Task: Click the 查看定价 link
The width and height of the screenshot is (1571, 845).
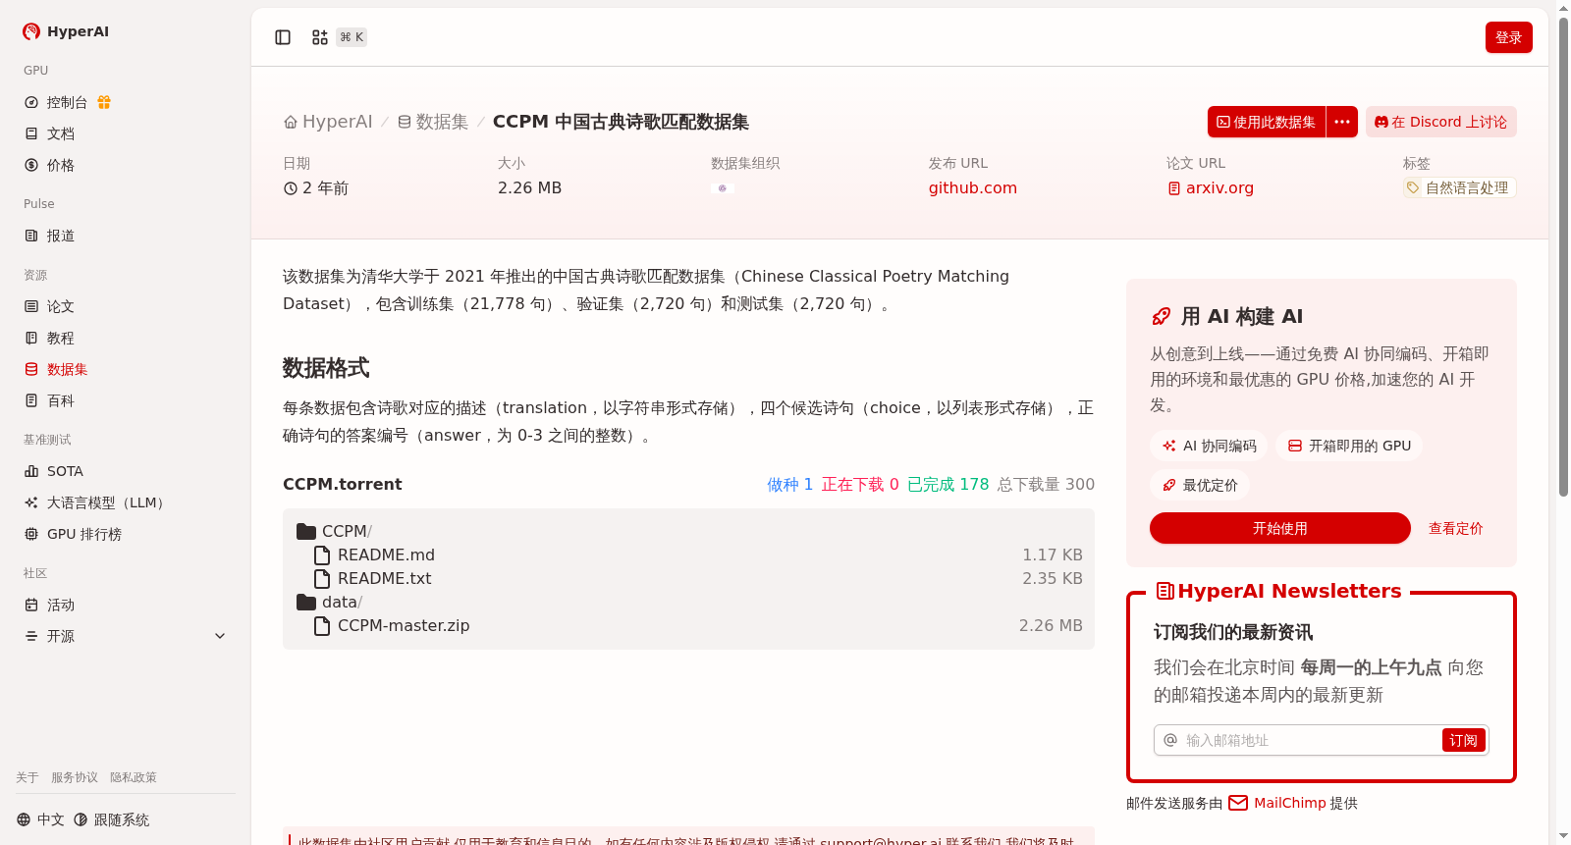Action: pos(1456,528)
